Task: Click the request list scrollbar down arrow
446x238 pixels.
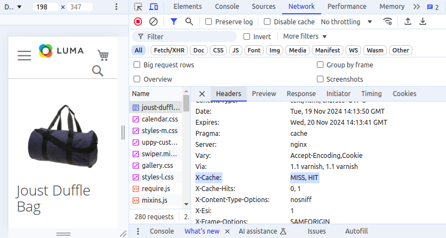Action: (187, 204)
